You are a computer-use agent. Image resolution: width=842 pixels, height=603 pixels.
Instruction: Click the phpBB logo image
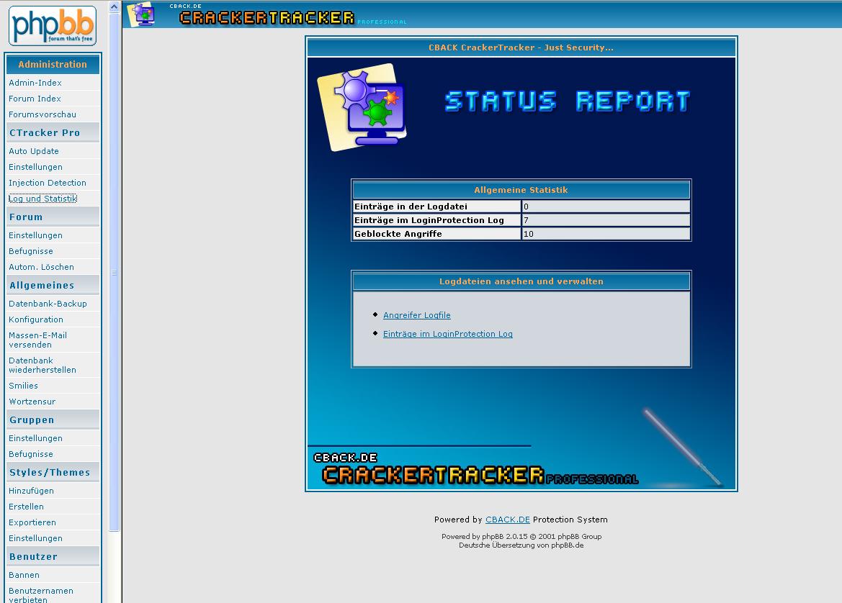coord(52,26)
